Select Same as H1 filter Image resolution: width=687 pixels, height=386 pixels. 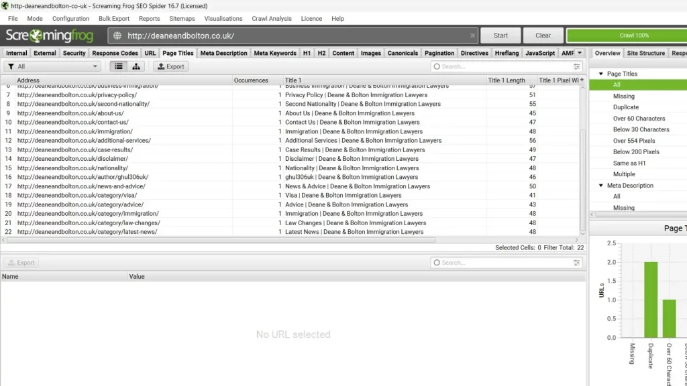point(629,164)
